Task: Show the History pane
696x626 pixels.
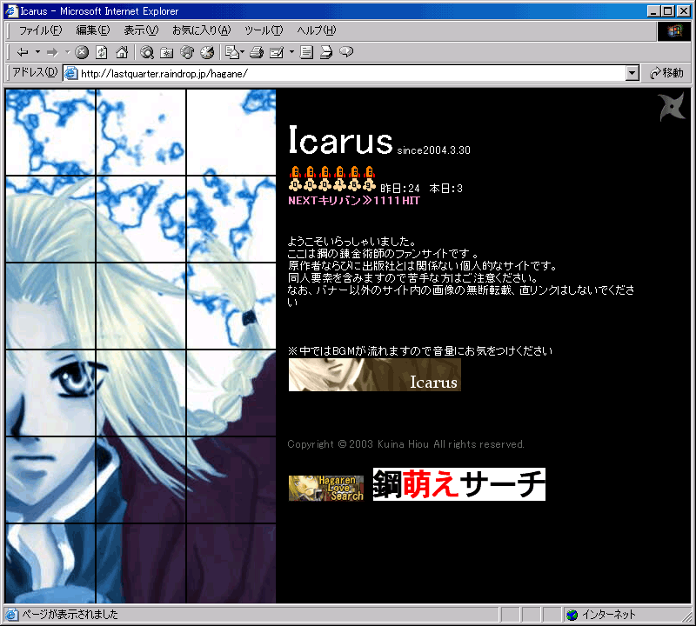Action: [207, 52]
